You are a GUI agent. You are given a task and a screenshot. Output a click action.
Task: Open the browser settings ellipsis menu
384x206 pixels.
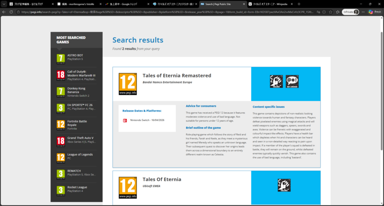[363, 11]
